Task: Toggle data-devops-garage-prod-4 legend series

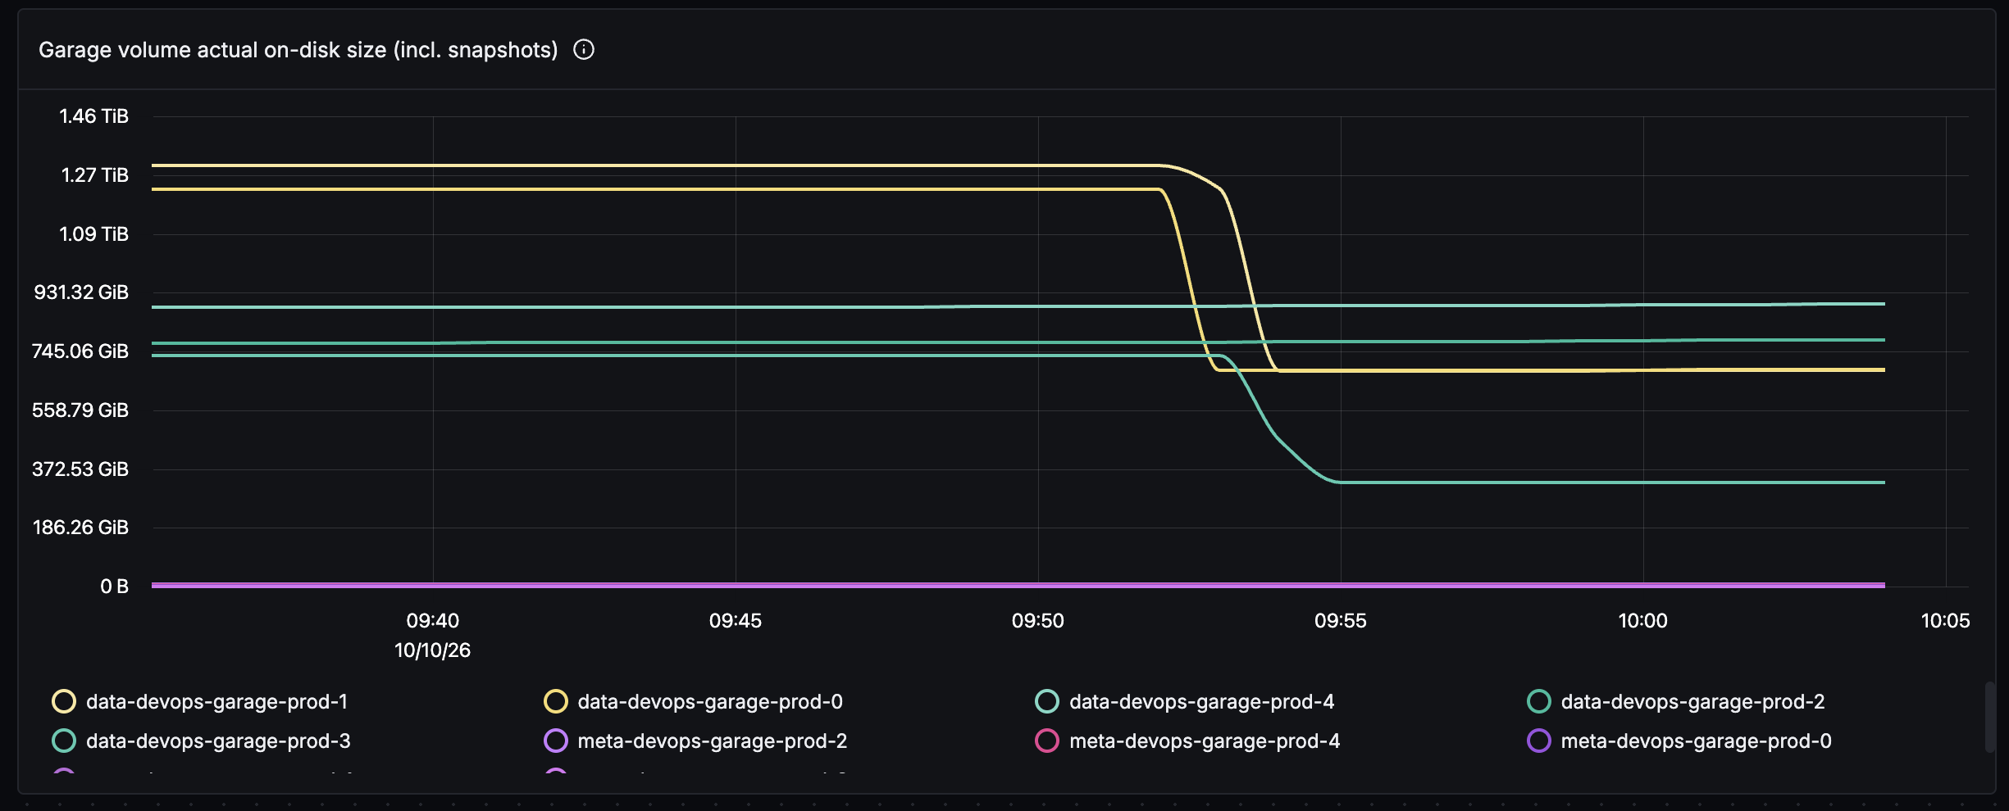Action: click(1185, 702)
